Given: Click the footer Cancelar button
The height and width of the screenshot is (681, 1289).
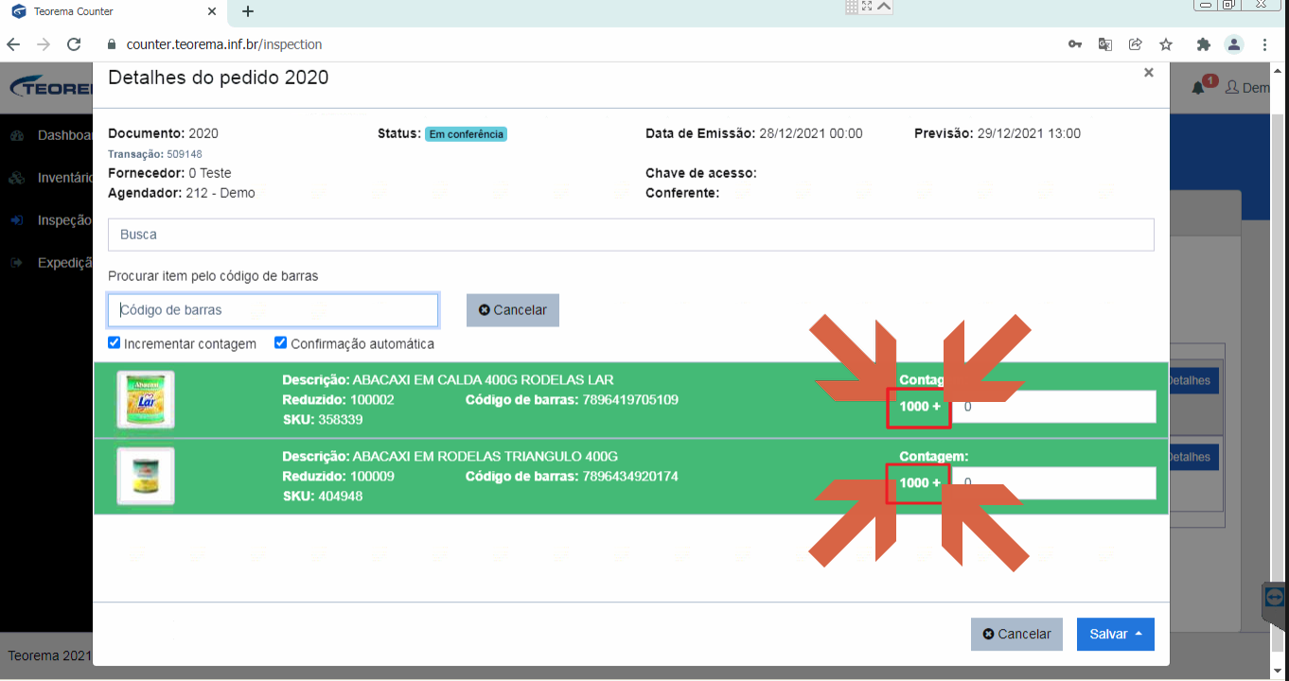Looking at the screenshot, I should click(x=1017, y=635).
